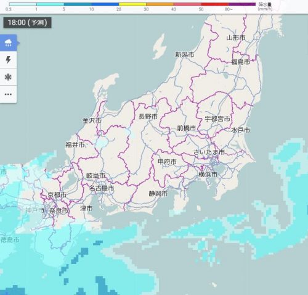Click the 金沢市 city label
Image resolution: width=308 pixels, height=295 pixels.
92,120
